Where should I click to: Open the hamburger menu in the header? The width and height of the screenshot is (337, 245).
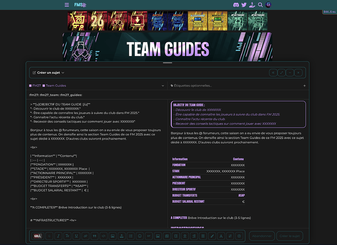coord(67,5)
